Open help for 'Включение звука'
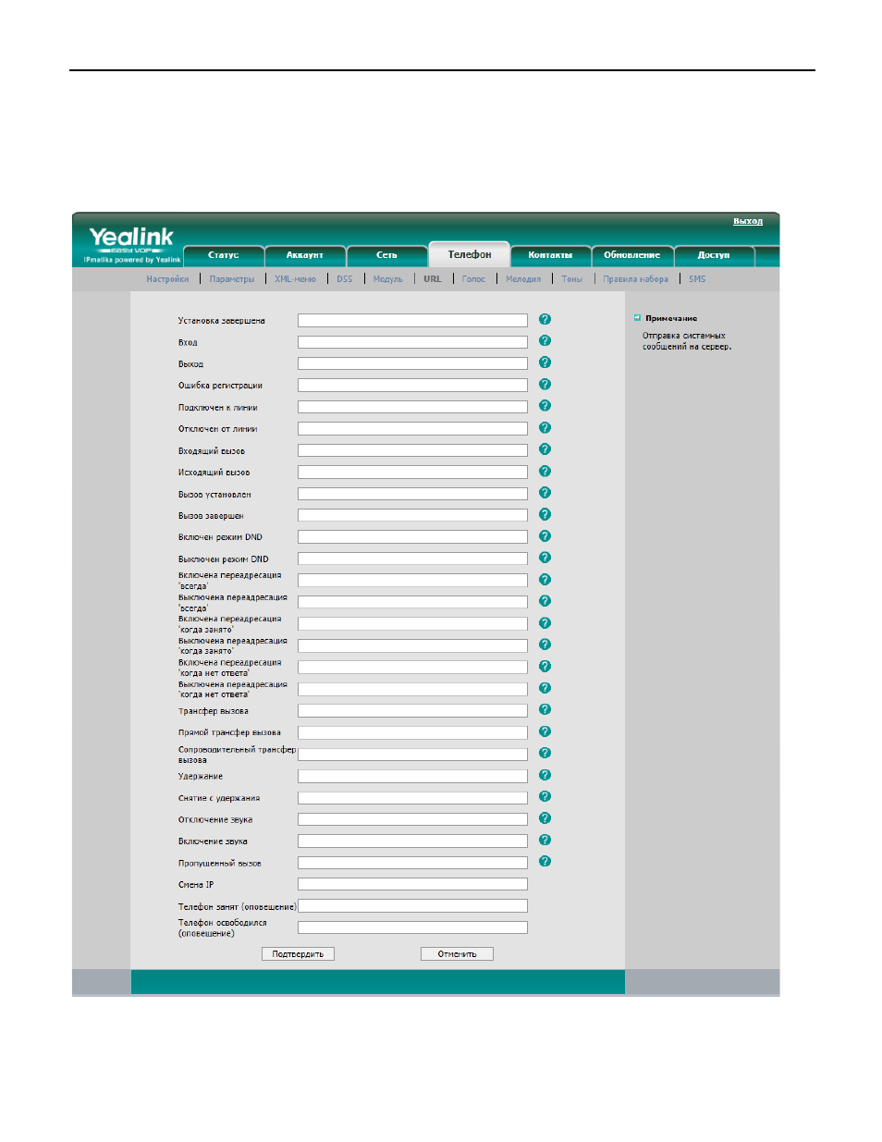This screenshot has width=882, height=1142. point(545,840)
